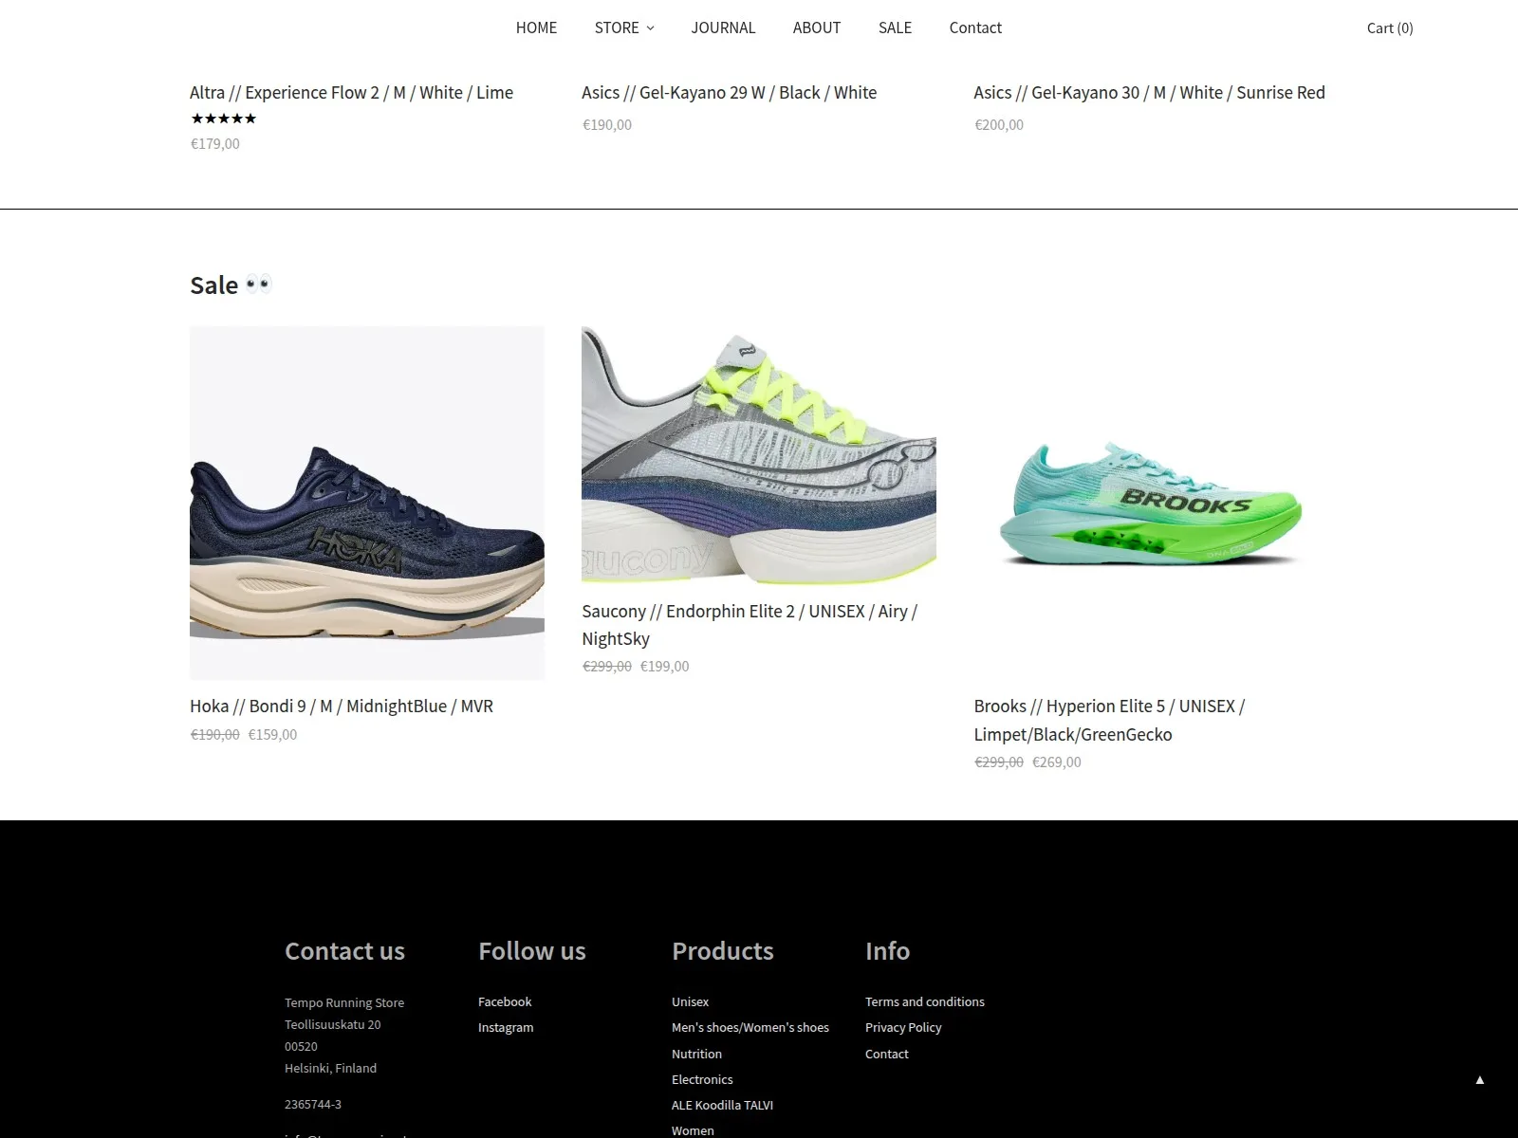Image resolution: width=1518 pixels, height=1138 pixels.
Task: Open Men's shoes/Women's shoes footer link
Action: pyautogui.click(x=750, y=1027)
